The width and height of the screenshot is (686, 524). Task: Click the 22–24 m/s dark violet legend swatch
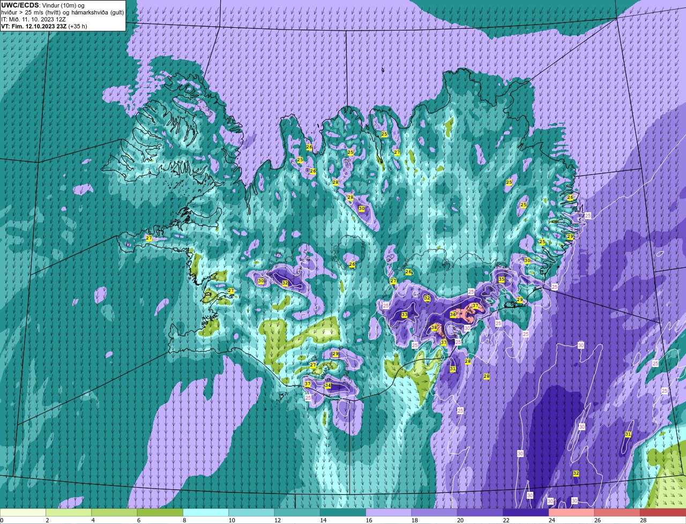point(526,512)
